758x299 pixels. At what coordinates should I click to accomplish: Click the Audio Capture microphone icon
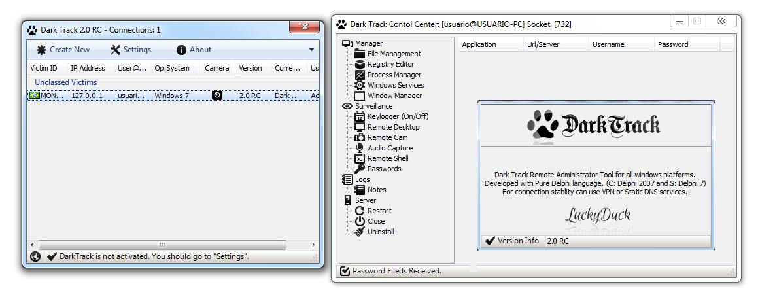[360, 148]
